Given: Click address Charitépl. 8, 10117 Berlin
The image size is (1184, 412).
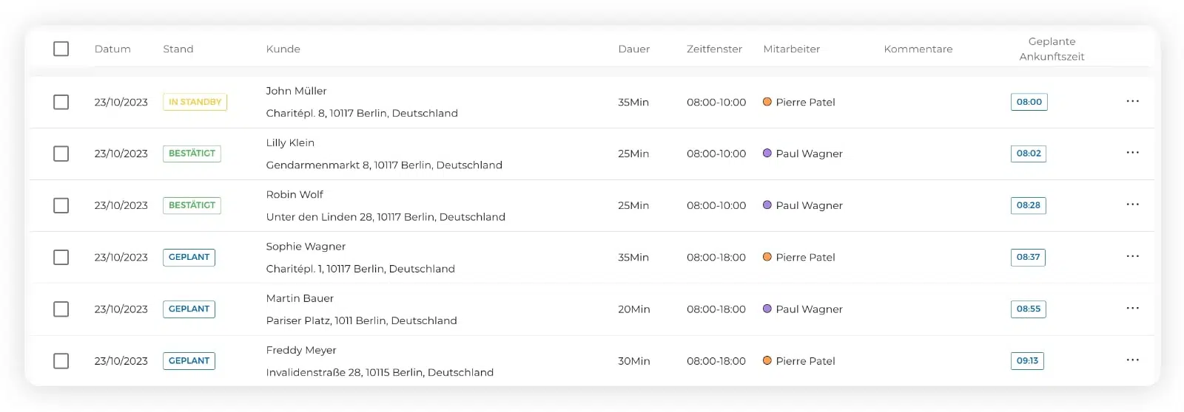Looking at the screenshot, I should click(362, 113).
